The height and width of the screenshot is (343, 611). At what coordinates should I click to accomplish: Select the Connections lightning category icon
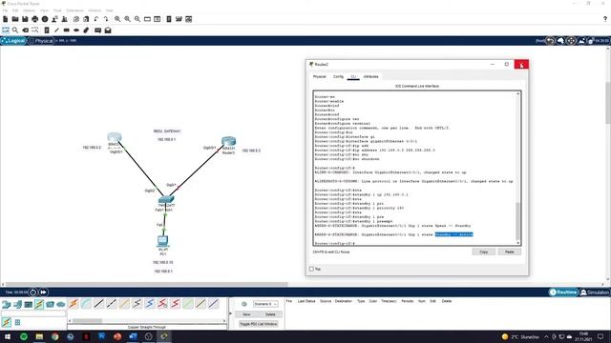(x=39, y=304)
